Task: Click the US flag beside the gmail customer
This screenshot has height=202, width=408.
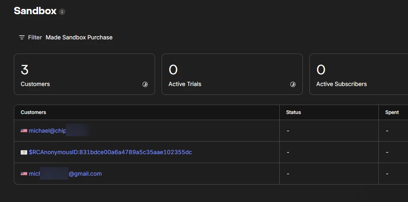Action: pos(24,174)
